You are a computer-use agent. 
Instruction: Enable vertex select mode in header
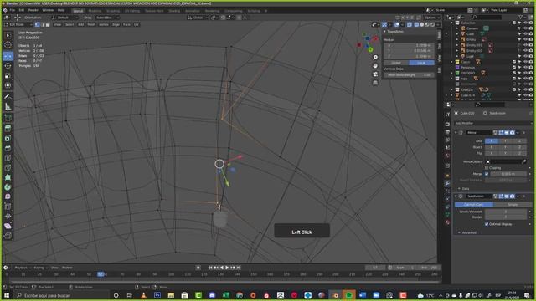click(x=37, y=24)
